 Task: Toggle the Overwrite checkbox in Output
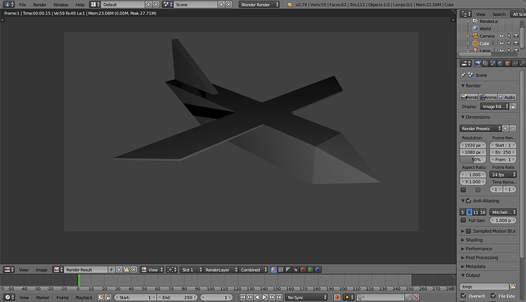pyautogui.click(x=463, y=296)
